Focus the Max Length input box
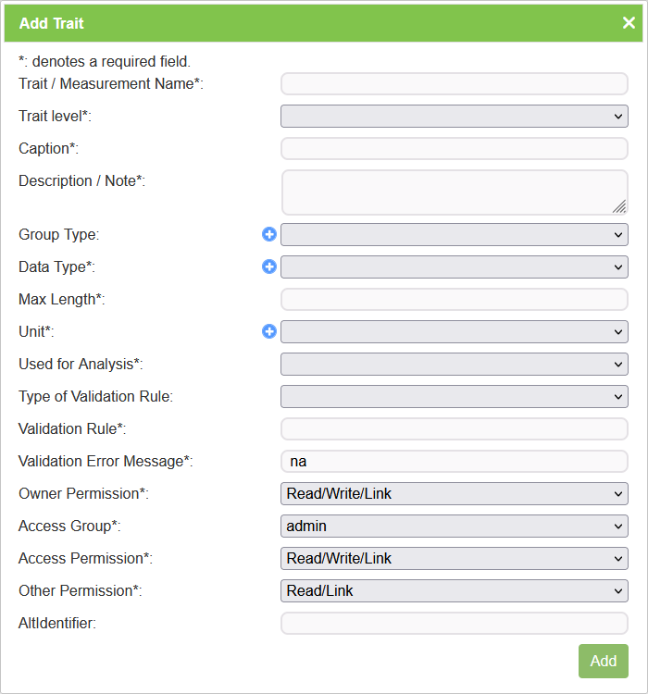 pos(454,300)
